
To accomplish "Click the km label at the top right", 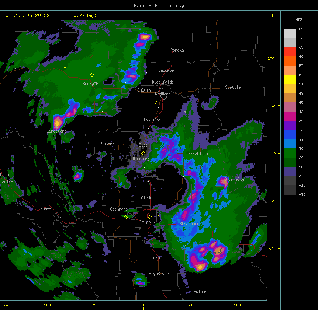I will pos(275,15).
